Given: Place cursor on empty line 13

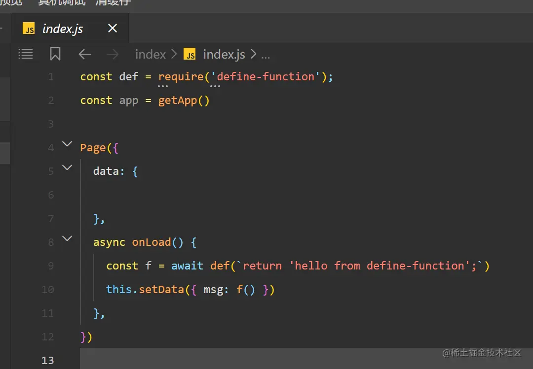Looking at the screenshot, I should pos(306,360).
